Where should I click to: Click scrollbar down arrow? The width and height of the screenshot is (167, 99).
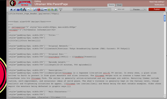[165, 96]
